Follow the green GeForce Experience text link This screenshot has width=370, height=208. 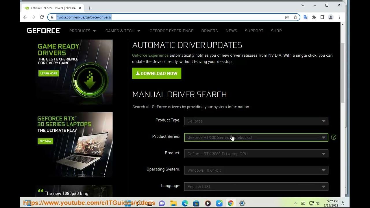(x=150, y=55)
